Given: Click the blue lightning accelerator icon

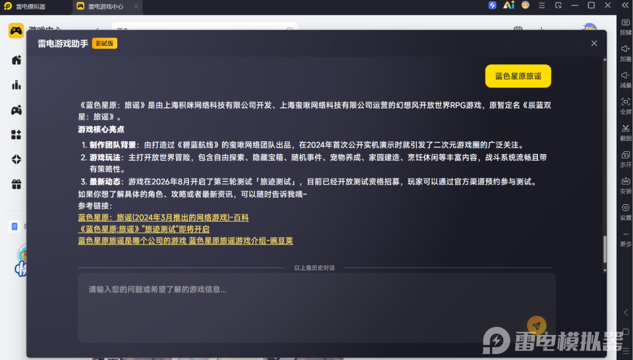Looking at the screenshot, I should (492, 5).
